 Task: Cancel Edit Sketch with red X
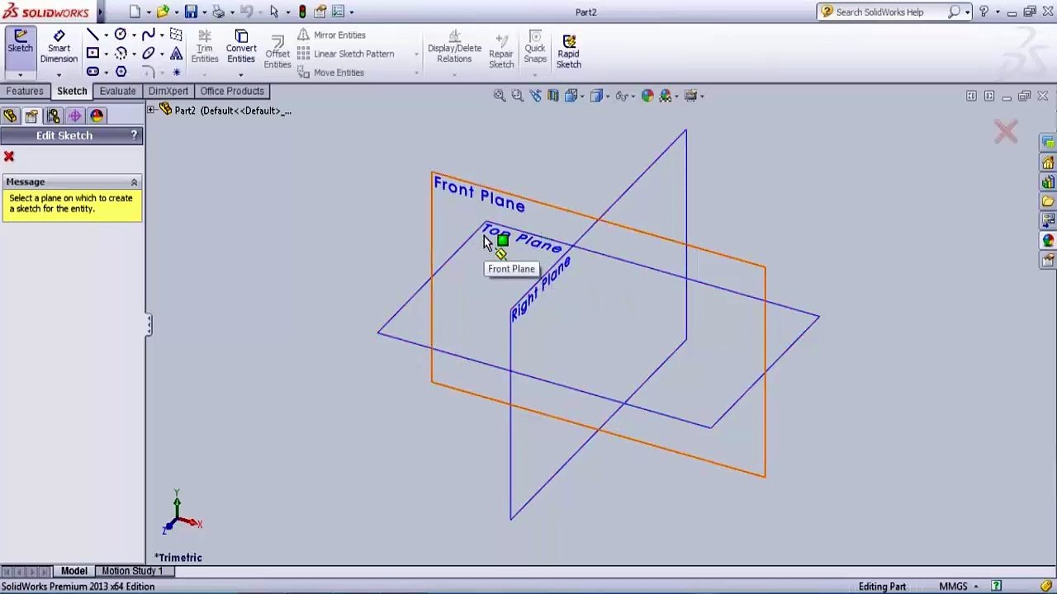coord(9,157)
